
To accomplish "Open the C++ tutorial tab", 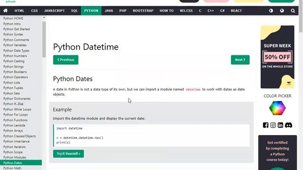I will click(x=211, y=10).
